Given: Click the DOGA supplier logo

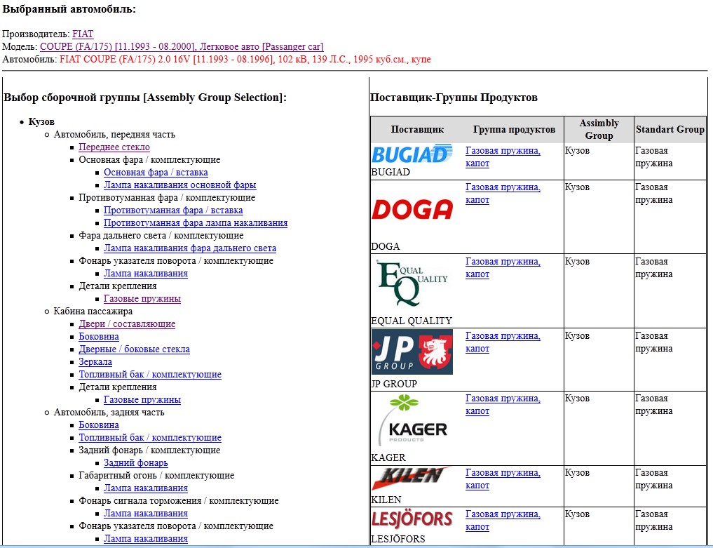Looking at the screenshot, I should 412,209.
